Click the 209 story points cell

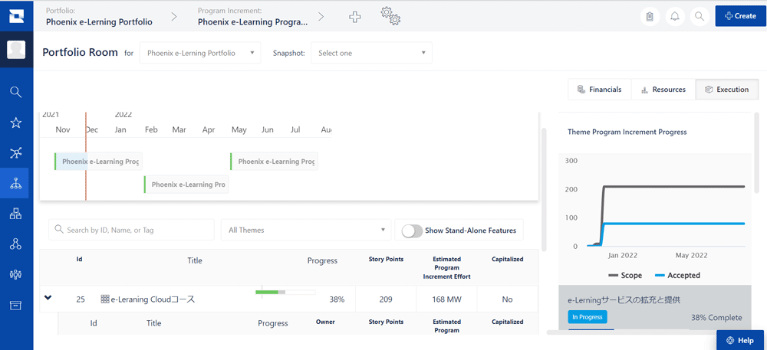tap(386, 299)
